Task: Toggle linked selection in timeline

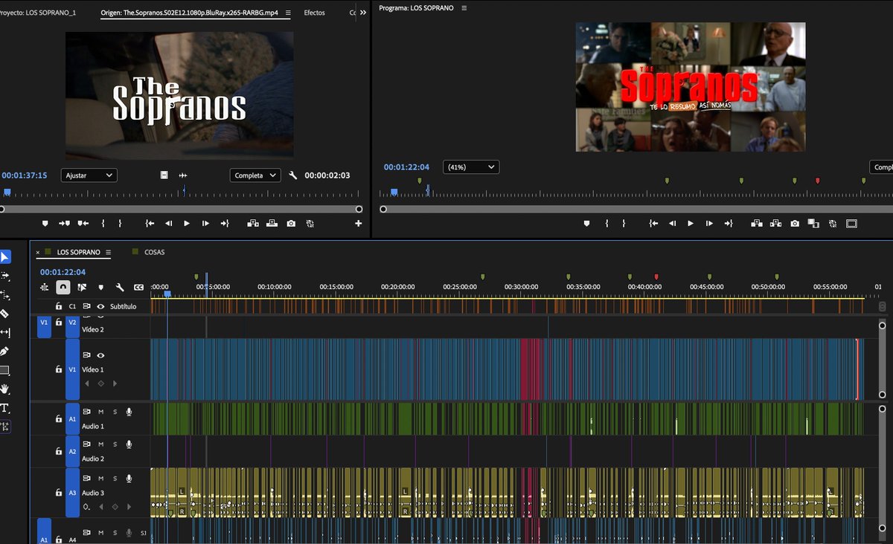Action: [x=82, y=287]
